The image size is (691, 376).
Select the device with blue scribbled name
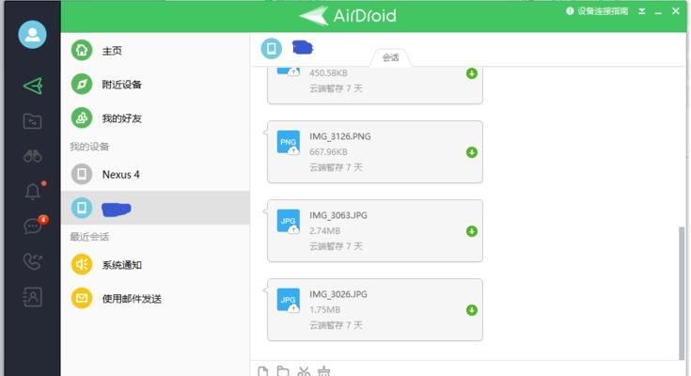(155, 208)
